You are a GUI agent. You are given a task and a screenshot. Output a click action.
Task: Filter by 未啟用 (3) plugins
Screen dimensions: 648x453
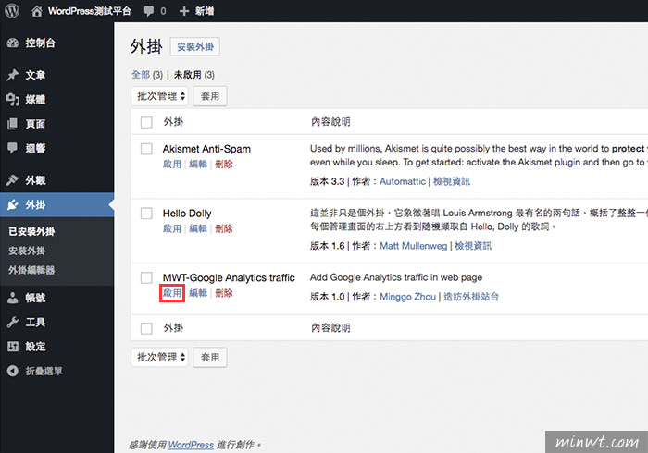[193, 75]
